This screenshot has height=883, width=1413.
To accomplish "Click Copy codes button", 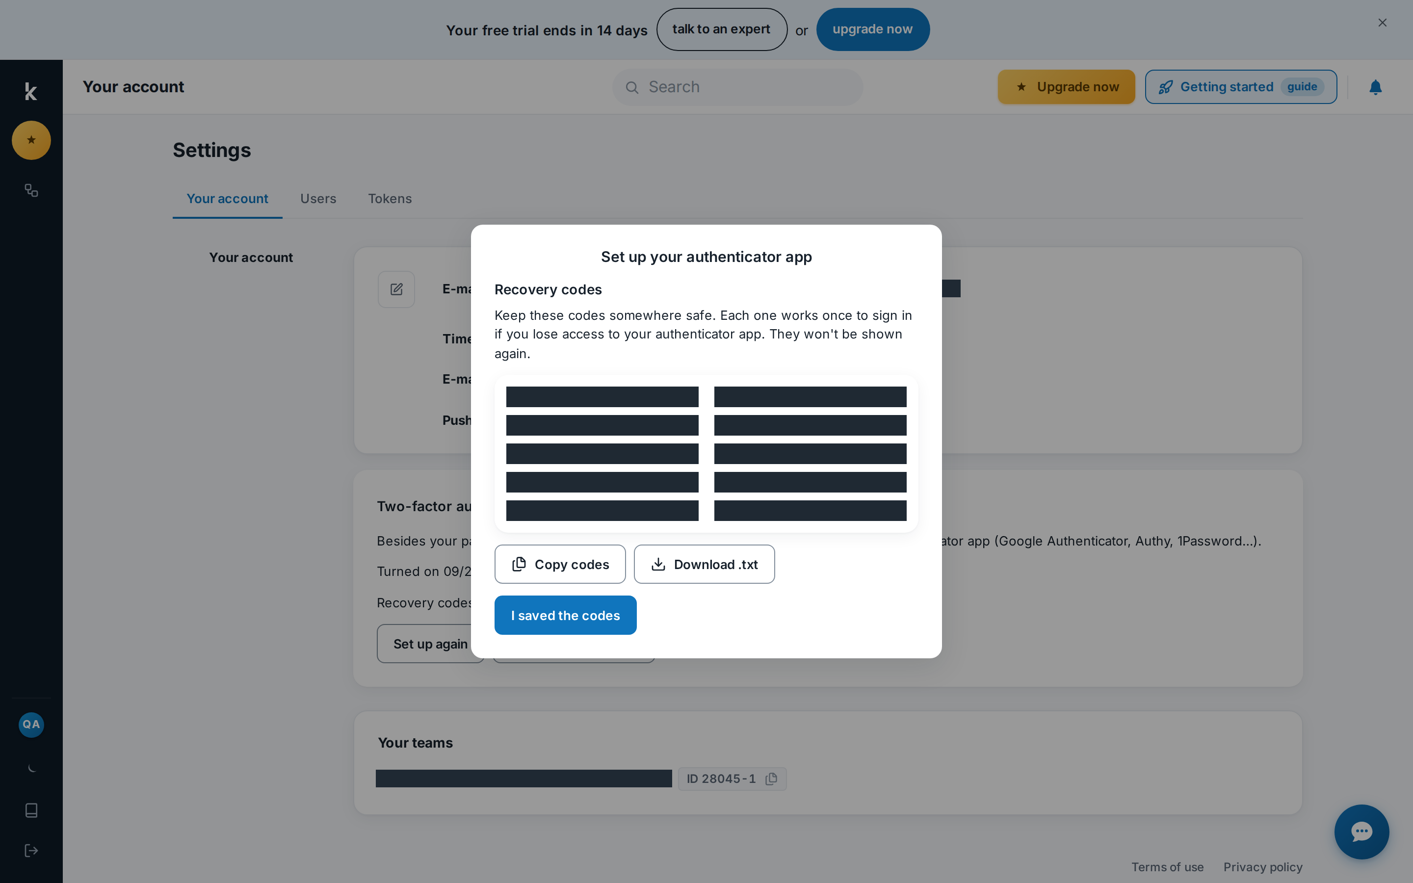I will [560, 564].
